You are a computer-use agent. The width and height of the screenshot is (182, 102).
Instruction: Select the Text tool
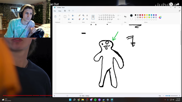tap(87, 15)
